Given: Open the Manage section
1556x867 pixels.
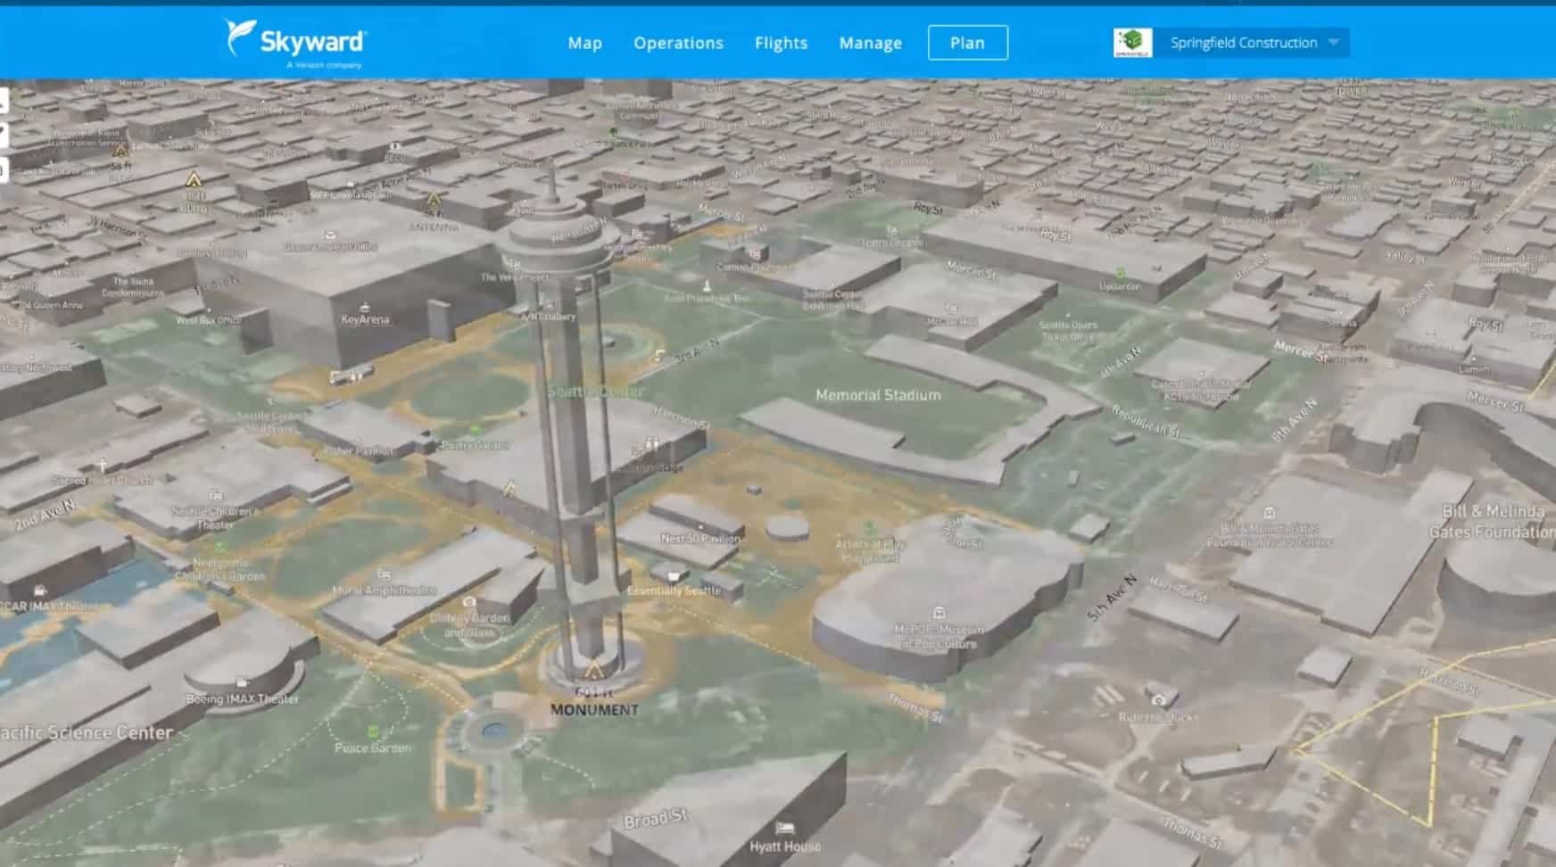Looking at the screenshot, I should (870, 43).
